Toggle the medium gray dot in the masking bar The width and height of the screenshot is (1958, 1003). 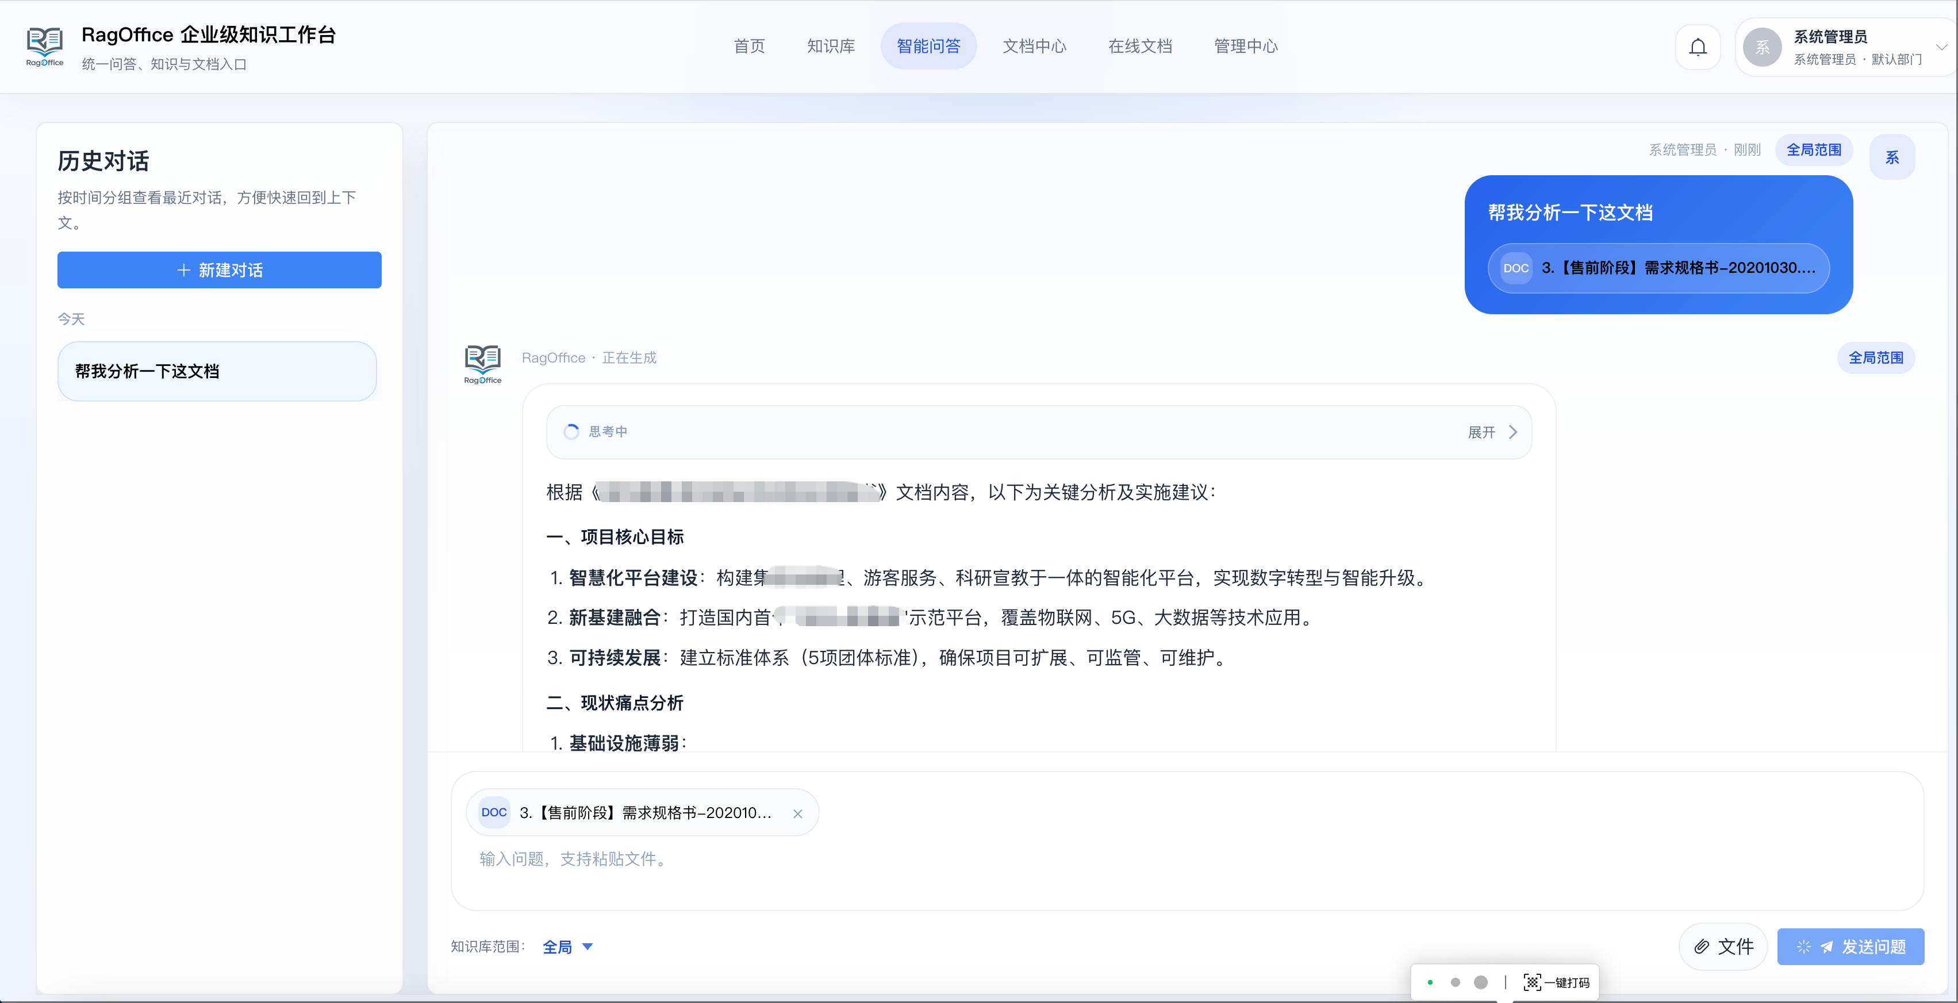pyautogui.click(x=1456, y=982)
